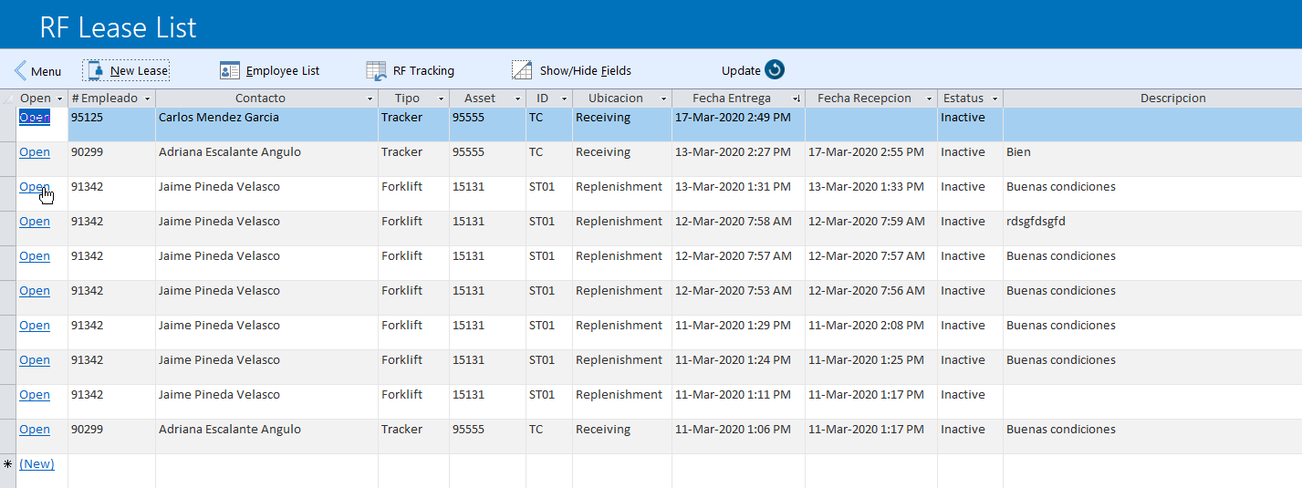Image resolution: width=1302 pixels, height=488 pixels.
Task: Click the Update refresh circle icon
Action: click(775, 70)
